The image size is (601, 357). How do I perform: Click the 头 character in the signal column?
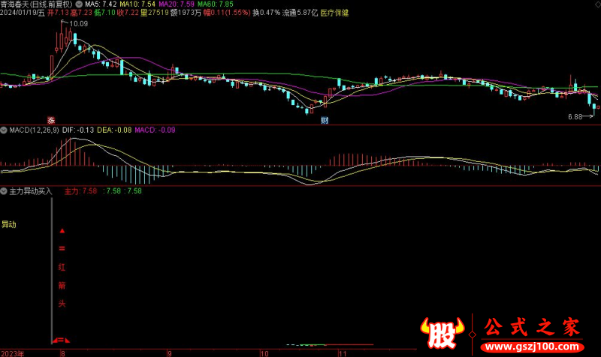62,304
